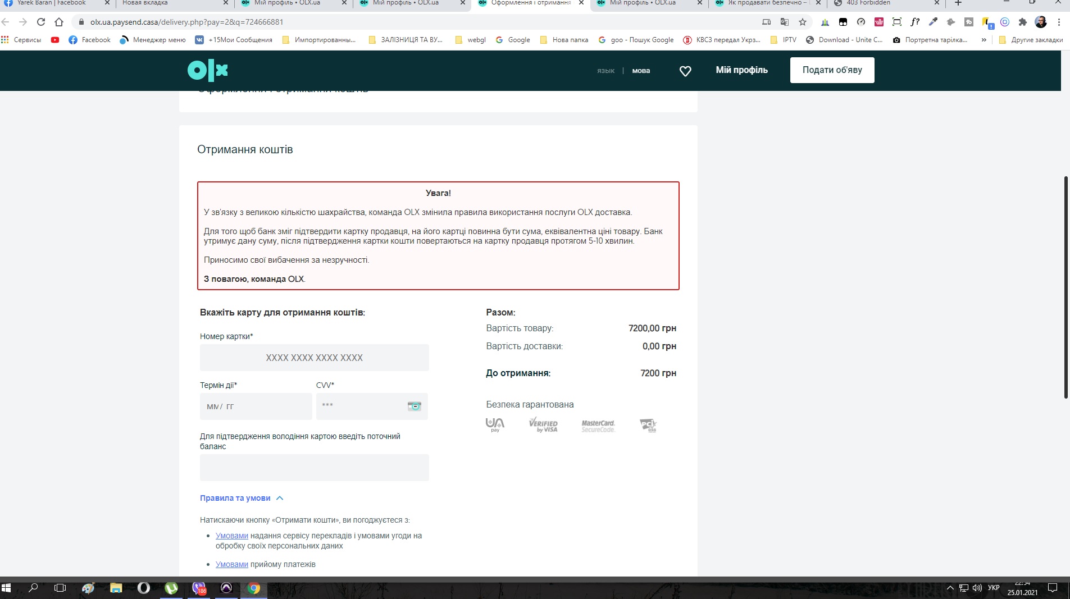Focus the current balance input field
Image resolution: width=1070 pixels, height=599 pixels.
[x=314, y=468]
